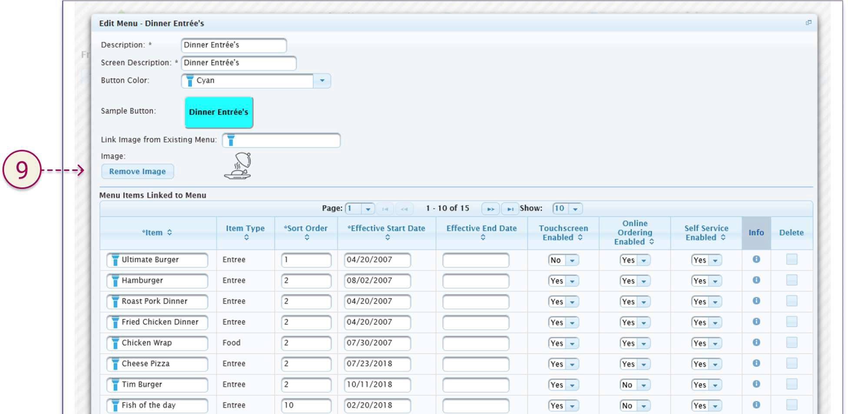Expand the Button Color dropdown

322,80
